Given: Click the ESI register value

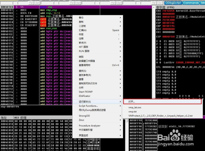Looking at the screenshot, I should pyautogui.click(x=169, y=29).
